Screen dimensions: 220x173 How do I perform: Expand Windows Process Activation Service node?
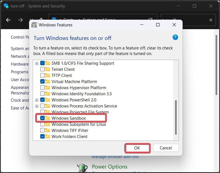[x=37, y=106]
